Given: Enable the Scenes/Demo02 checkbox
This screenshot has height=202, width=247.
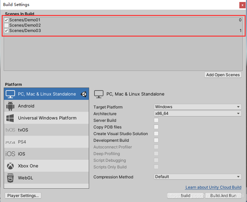Looking at the screenshot, I should [6, 25].
